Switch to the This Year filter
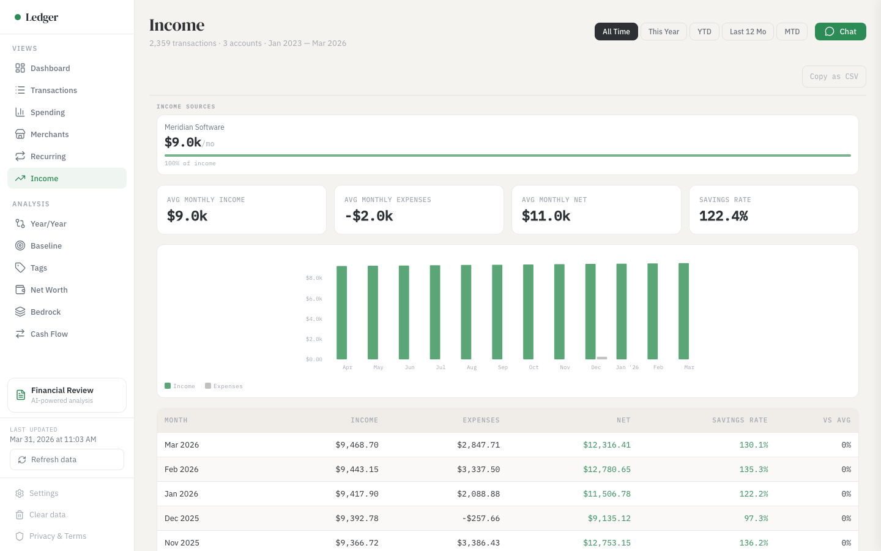This screenshot has width=881, height=551. [663, 31]
